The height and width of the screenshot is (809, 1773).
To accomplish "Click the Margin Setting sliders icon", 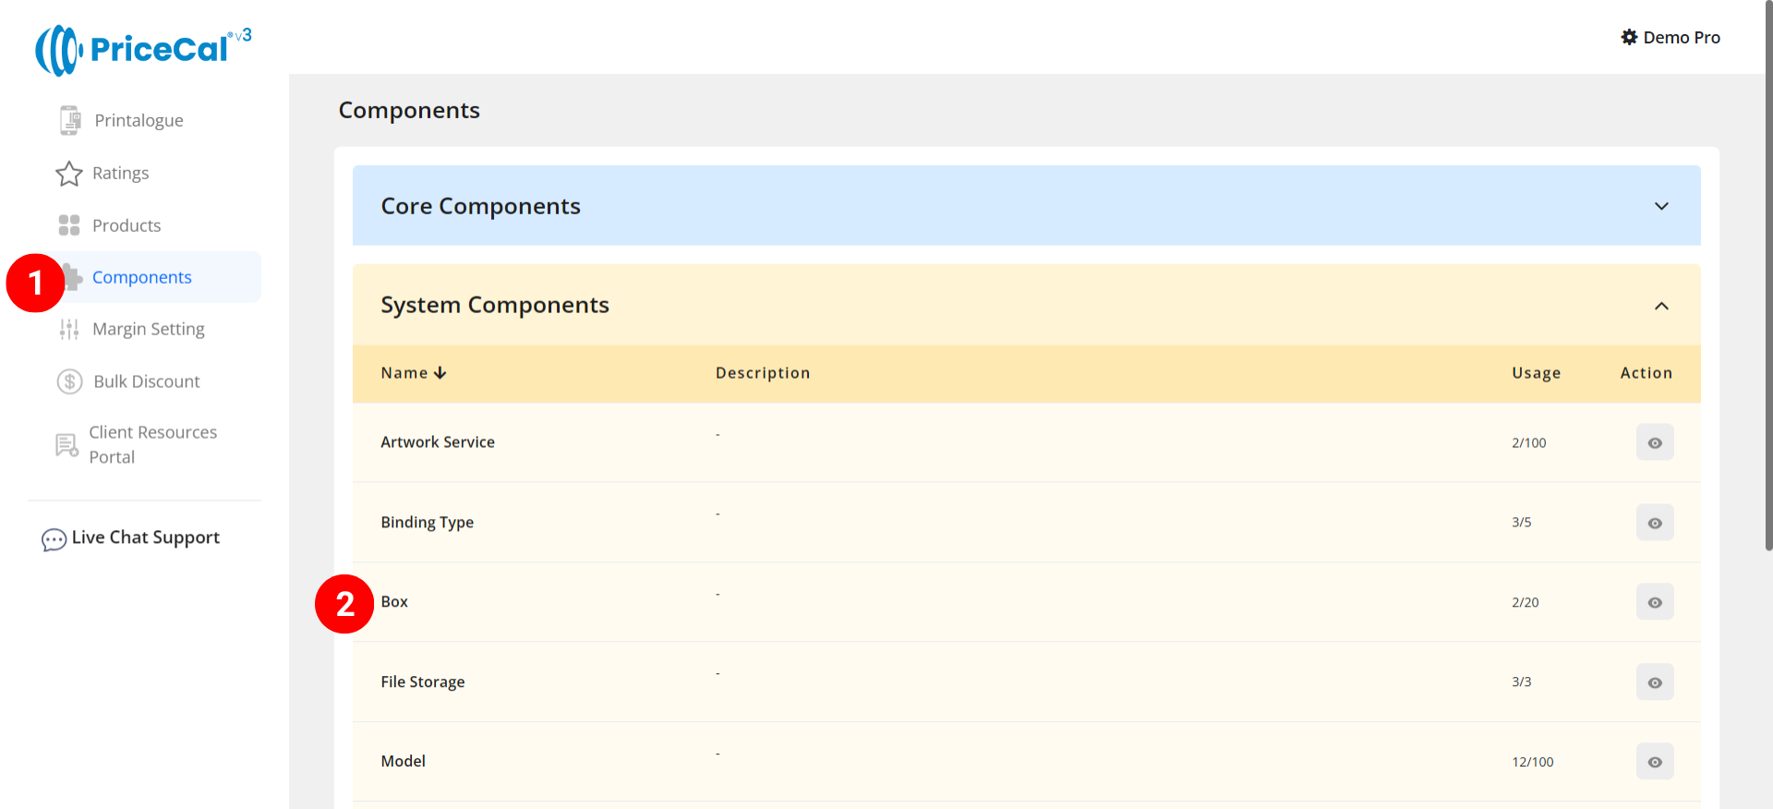I will pos(69,329).
